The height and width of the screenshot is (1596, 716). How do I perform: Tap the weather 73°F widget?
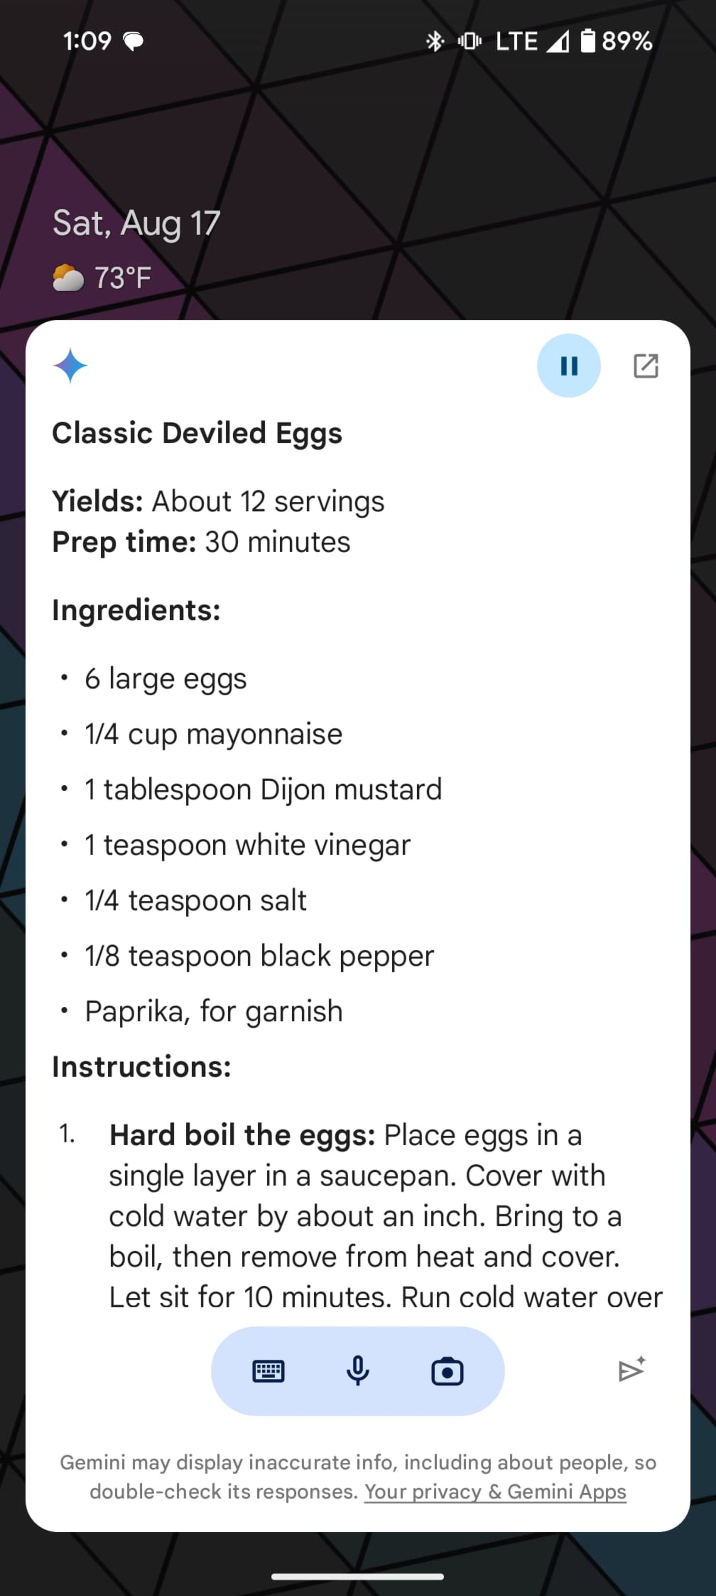tap(103, 277)
